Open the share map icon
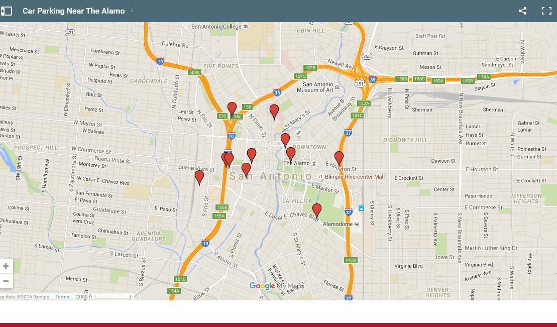This screenshot has width=557, height=327. coord(522,11)
